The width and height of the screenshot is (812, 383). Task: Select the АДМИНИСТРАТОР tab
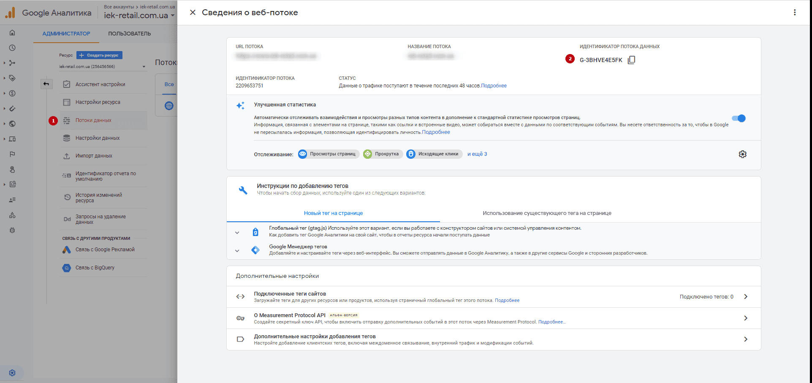point(66,34)
